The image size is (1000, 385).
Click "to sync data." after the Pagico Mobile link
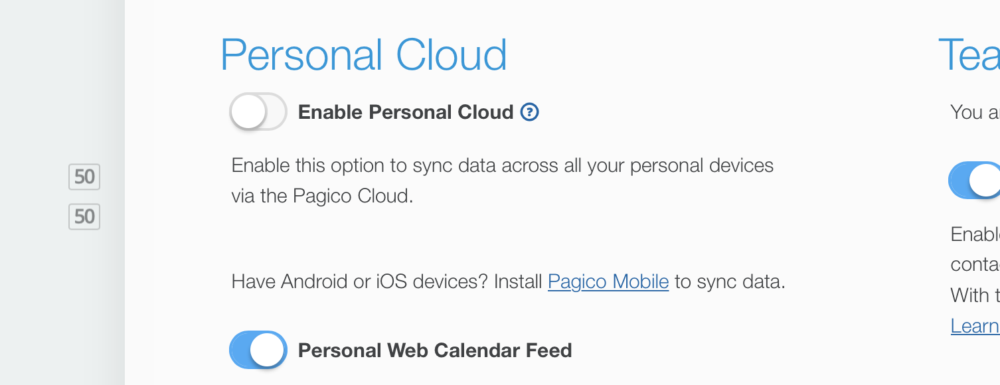tap(729, 281)
